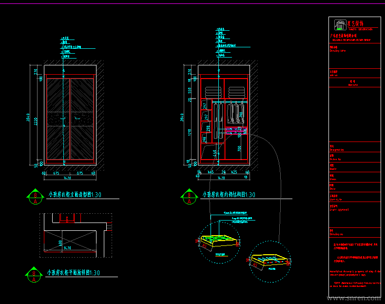Select the wardrobe plan view drawing
This screenshot has width=385, height=304.
pyautogui.click(x=76, y=235)
